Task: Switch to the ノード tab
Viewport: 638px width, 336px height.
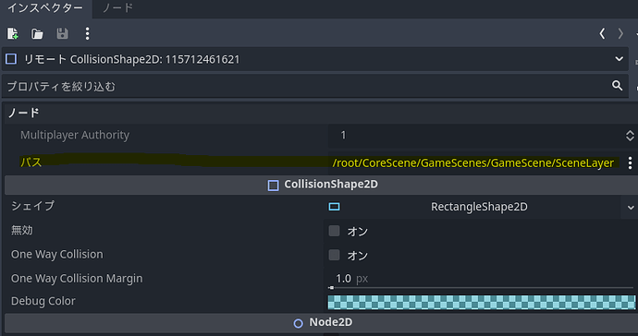Action: [117, 7]
